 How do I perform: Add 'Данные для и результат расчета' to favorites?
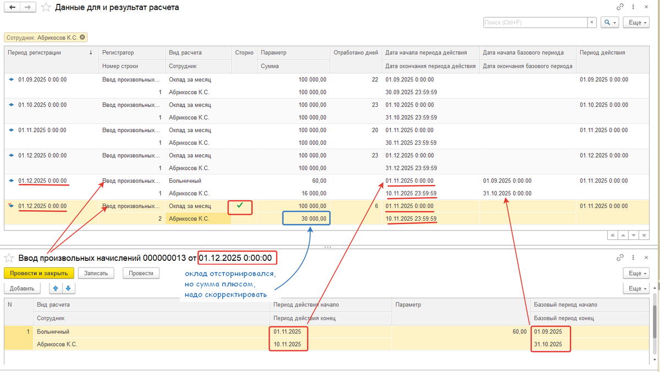coord(46,7)
